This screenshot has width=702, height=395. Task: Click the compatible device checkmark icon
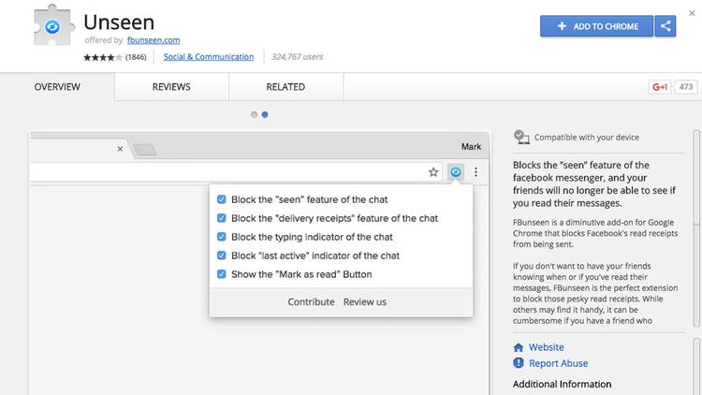(x=521, y=137)
